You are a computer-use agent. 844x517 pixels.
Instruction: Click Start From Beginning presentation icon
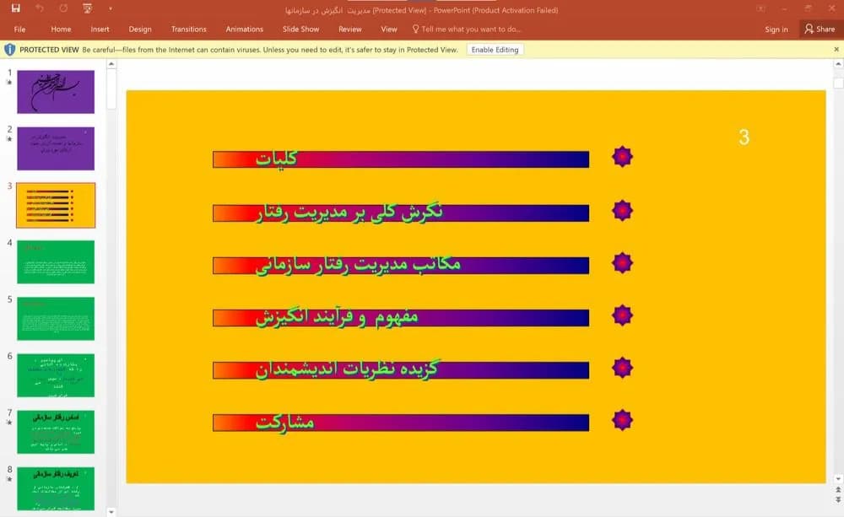pos(87,8)
